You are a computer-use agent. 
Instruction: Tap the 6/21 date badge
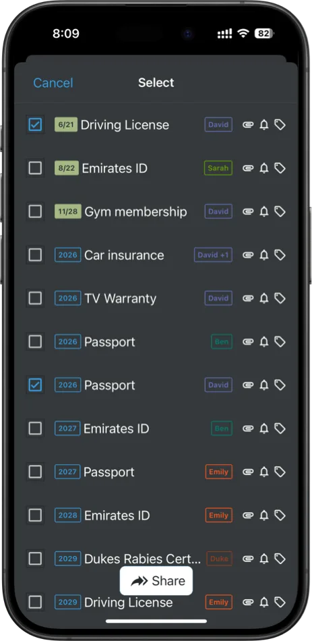(x=66, y=125)
